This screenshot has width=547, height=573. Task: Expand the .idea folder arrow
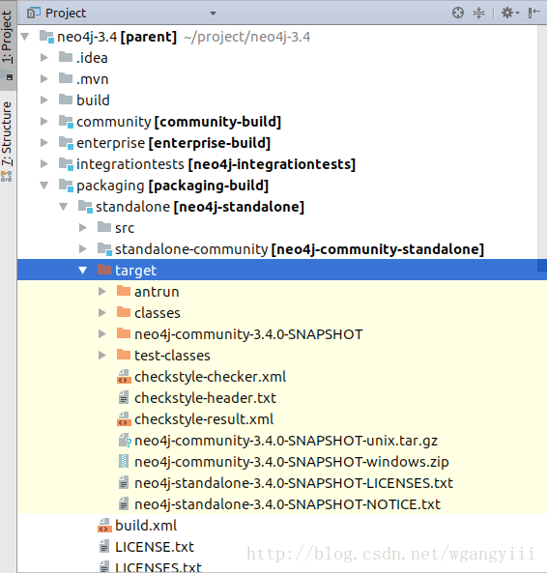[x=44, y=58]
